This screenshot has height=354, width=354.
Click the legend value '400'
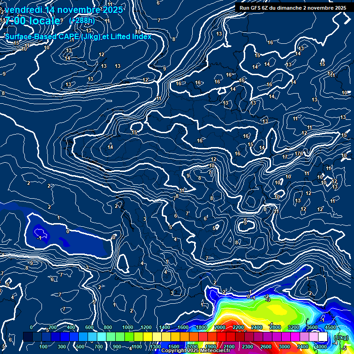(x=71, y=327)
